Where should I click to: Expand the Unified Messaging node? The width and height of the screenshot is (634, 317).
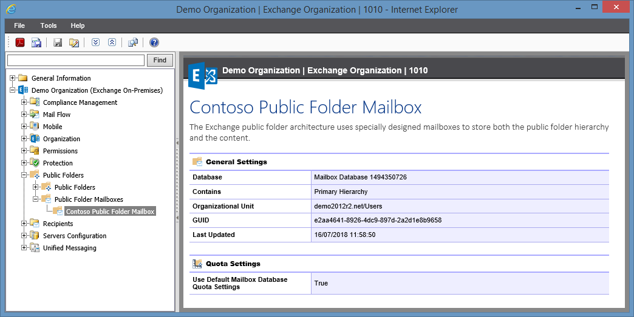[24, 248]
